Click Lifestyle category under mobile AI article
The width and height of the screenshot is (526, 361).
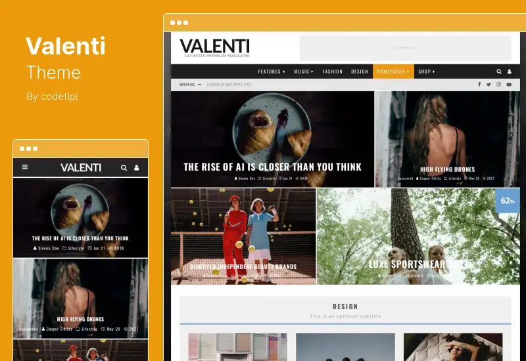(73, 248)
